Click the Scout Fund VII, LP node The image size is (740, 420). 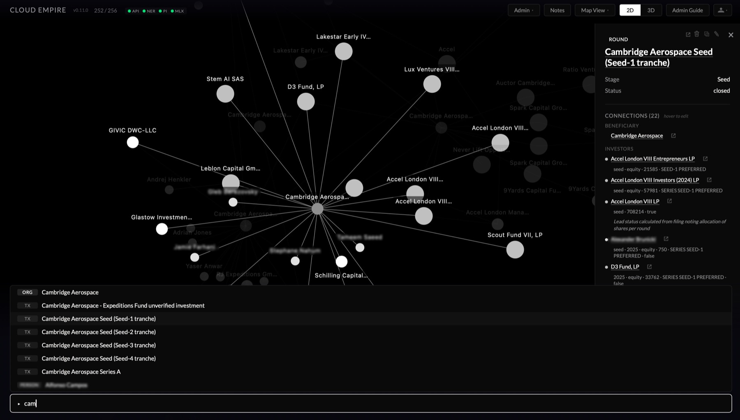(x=515, y=250)
